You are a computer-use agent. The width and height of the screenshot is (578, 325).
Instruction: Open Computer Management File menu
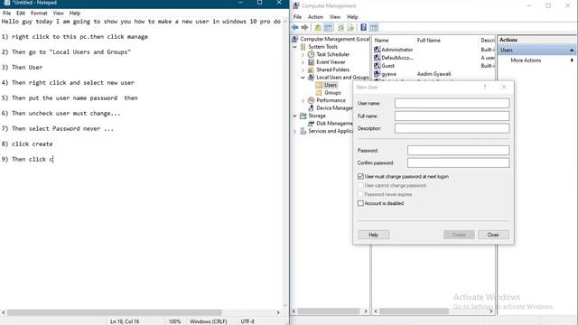pos(297,17)
